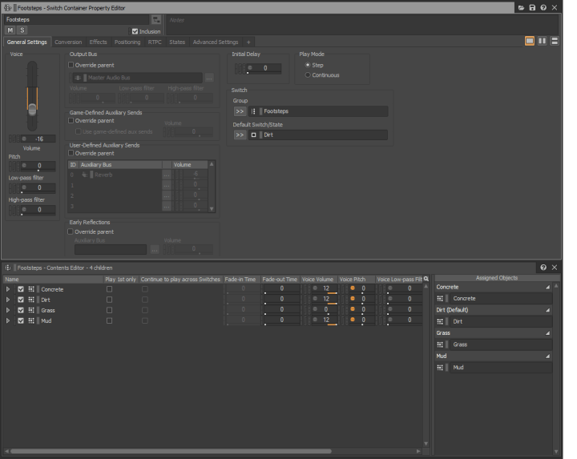Collapse the Dirt (Default) assigned objects group
The height and width of the screenshot is (459, 577).
pos(548,310)
